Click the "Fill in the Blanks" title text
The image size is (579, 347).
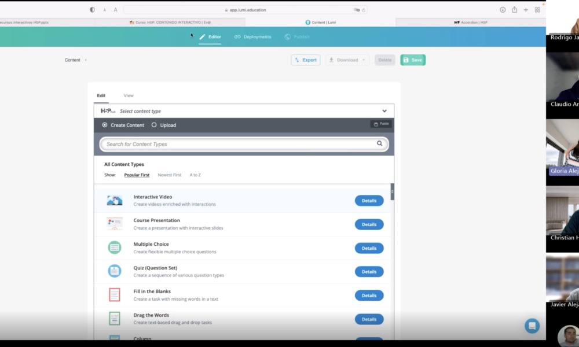coord(152,291)
